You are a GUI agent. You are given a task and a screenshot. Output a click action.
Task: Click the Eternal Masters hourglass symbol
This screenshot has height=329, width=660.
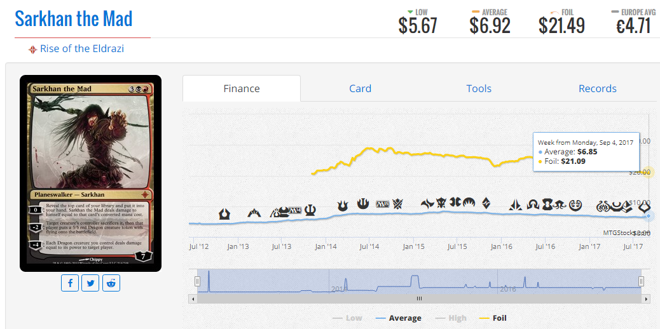(x=547, y=205)
